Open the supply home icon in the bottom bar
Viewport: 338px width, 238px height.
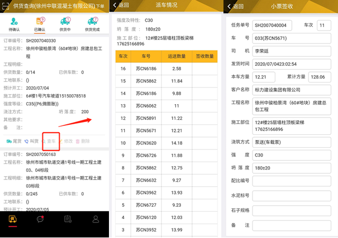[13, 219]
